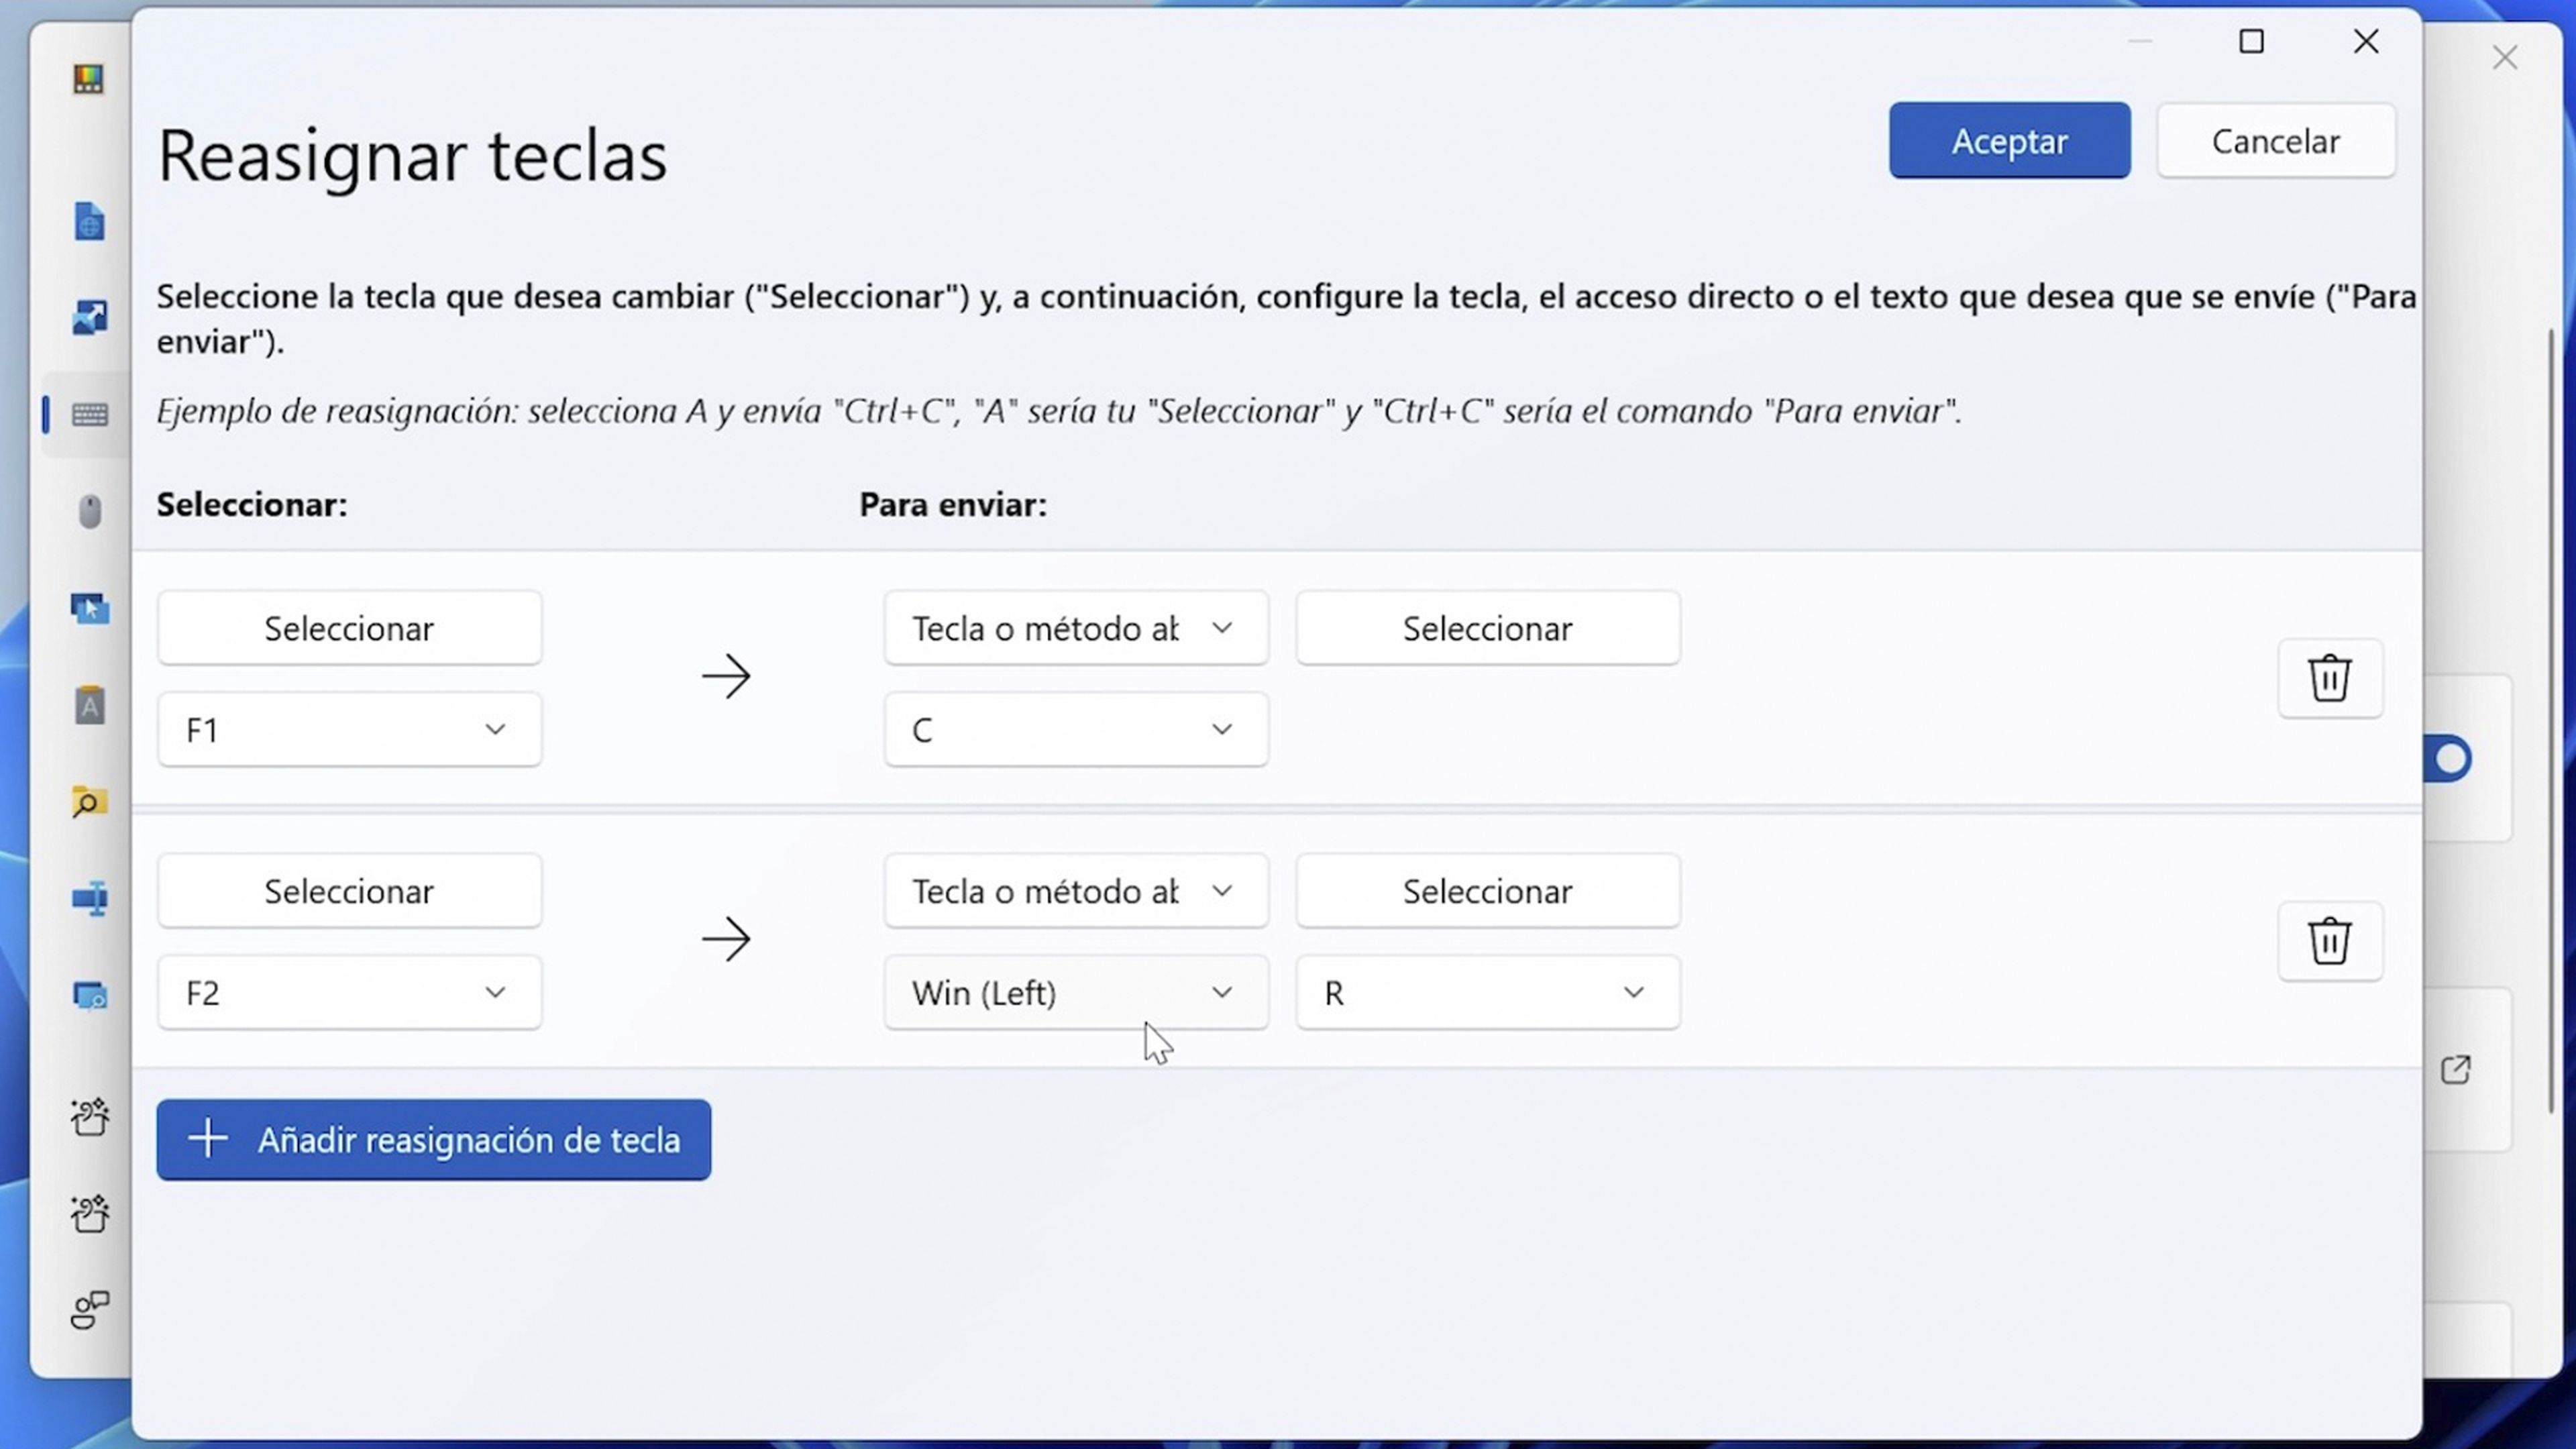
Task: Open Image Resizer in PowerToys sidebar
Action: 89,318
